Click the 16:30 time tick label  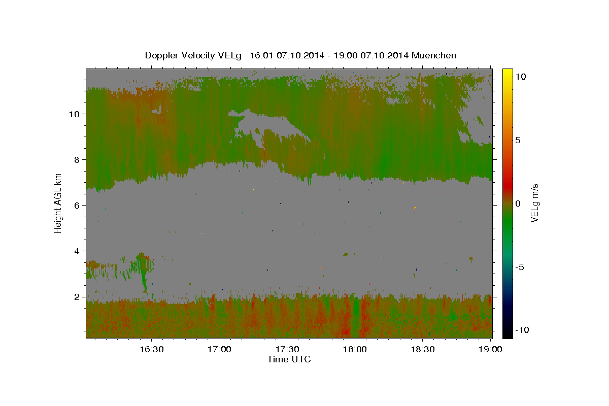tap(151, 349)
